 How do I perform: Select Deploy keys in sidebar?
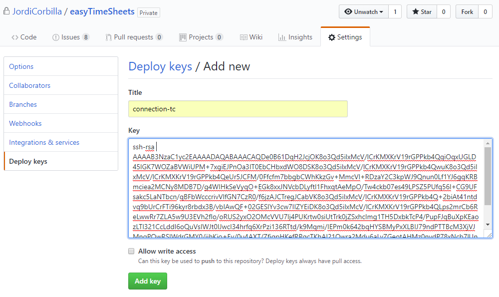(x=61, y=161)
